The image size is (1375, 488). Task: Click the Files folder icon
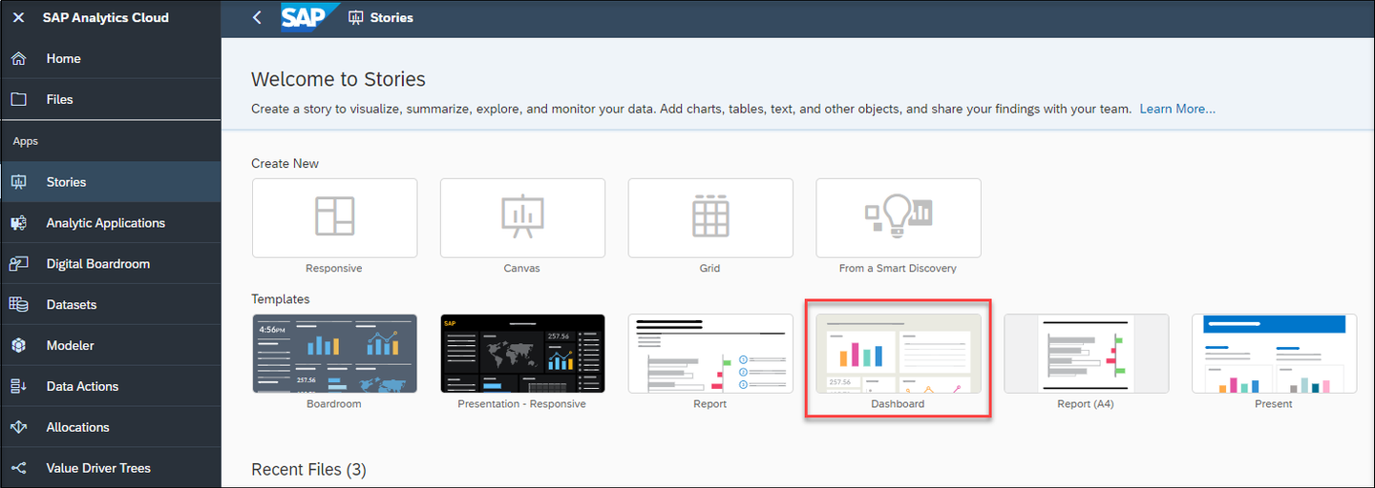click(18, 99)
